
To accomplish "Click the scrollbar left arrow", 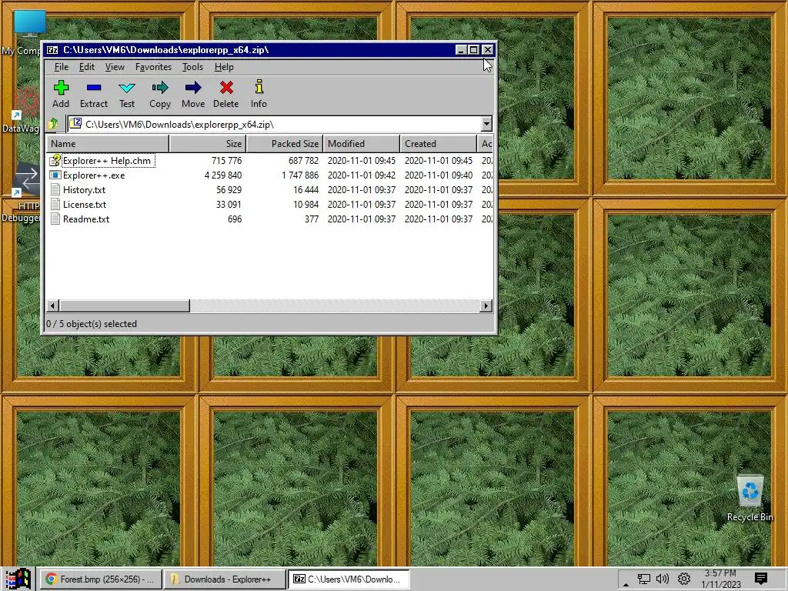I will click(53, 306).
